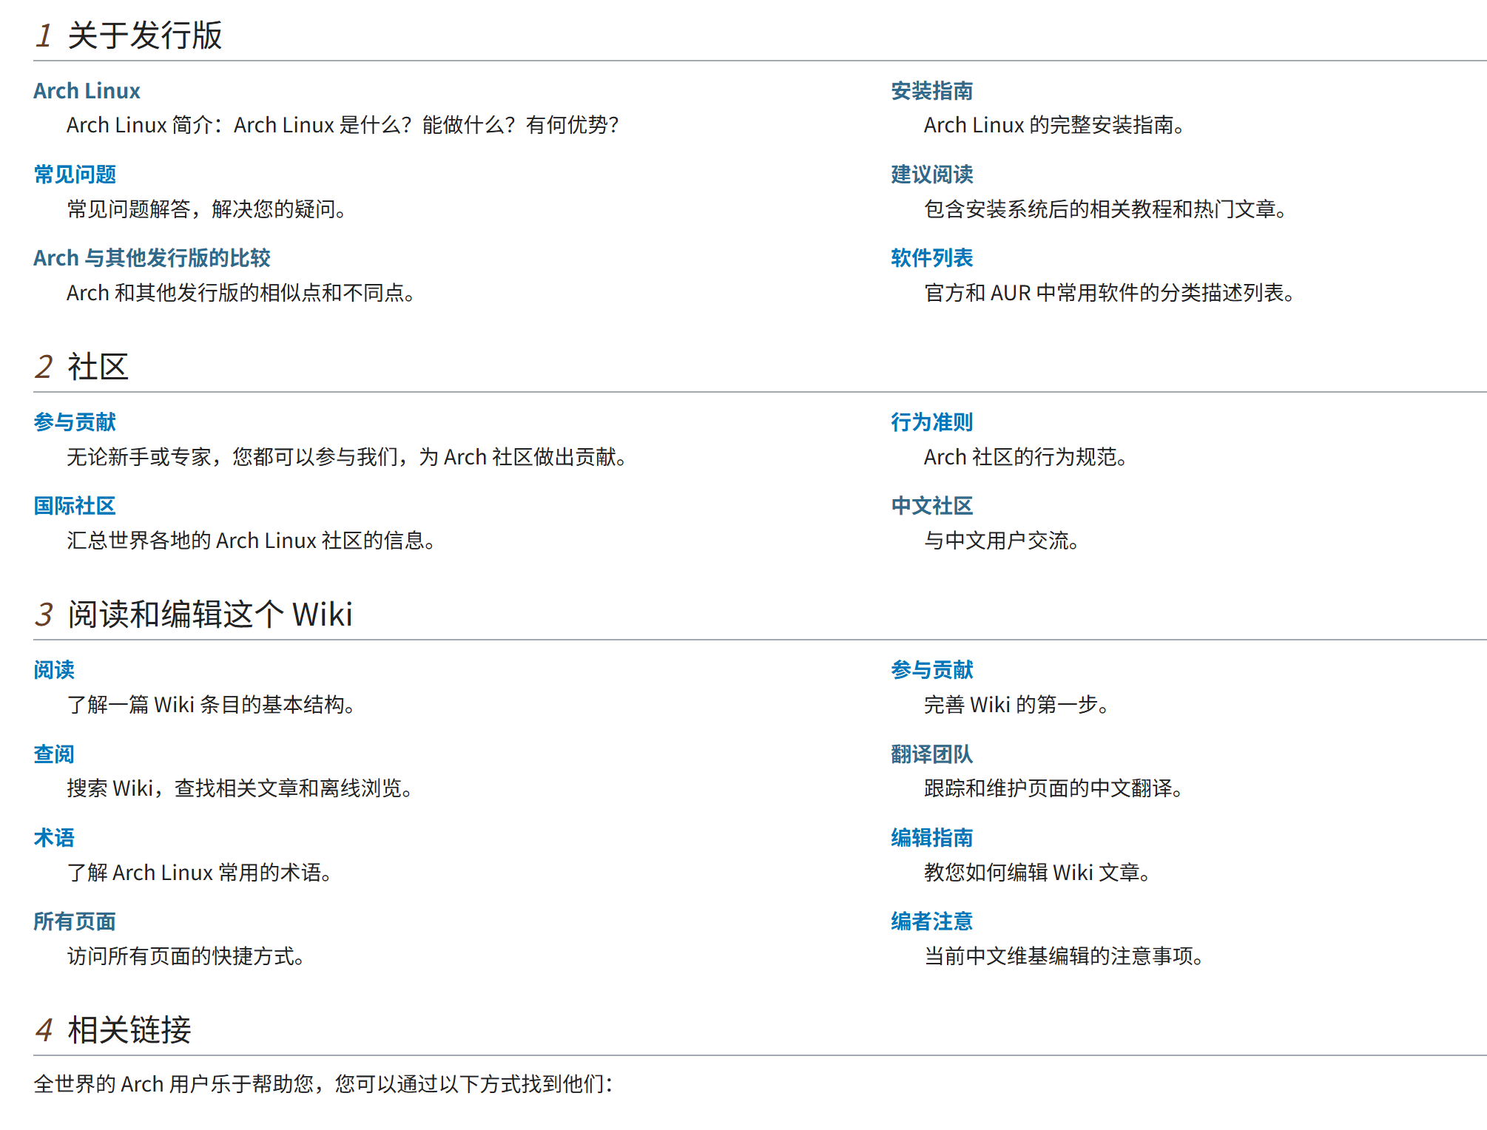Click the section heading 关于发行版
Screen dimensions: 1487x1130
pyautogui.click(x=145, y=34)
